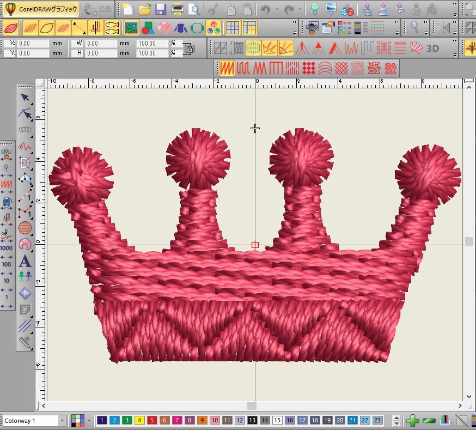Select the Satin stitch type
The image size is (476, 430).
(227, 68)
